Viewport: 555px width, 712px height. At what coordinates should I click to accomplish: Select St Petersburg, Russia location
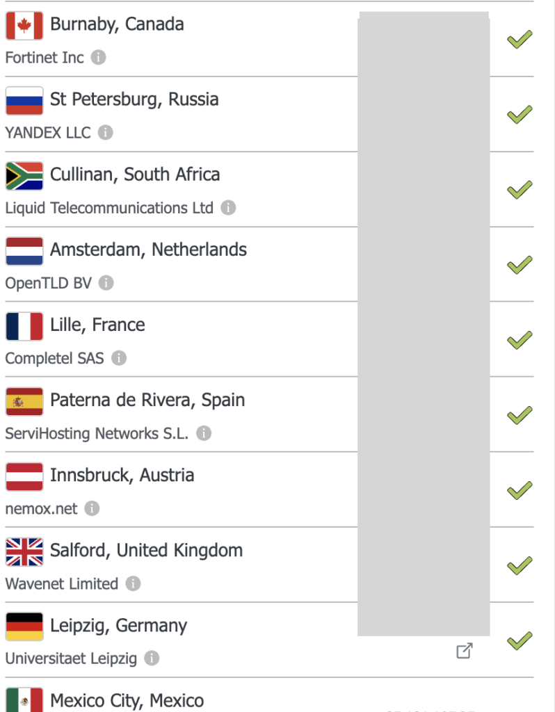click(134, 99)
